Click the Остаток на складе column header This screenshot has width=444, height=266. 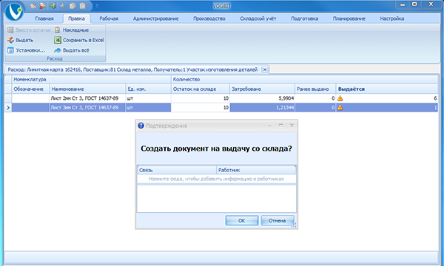[x=201, y=89]
